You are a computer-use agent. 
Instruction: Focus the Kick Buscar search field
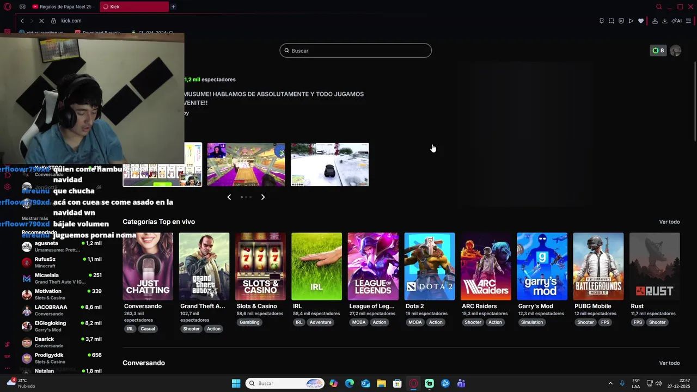point(356,51)
